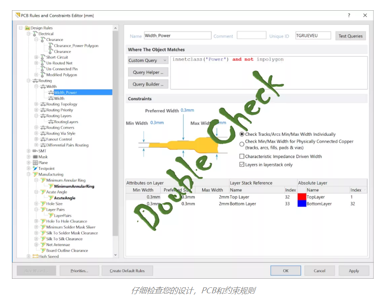This screenshot has width=389, height=301.
Task: Click the Design Rules folder icon
Action: [28, 28]
